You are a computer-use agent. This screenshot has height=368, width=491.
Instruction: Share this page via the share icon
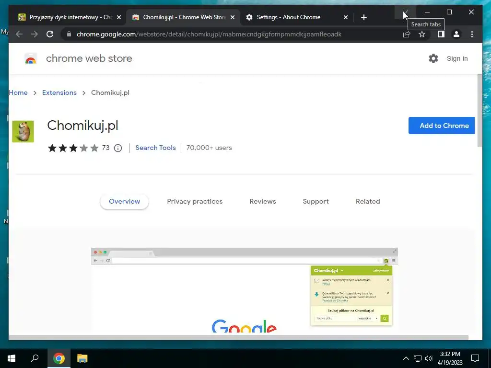click(x=407, y=34)
